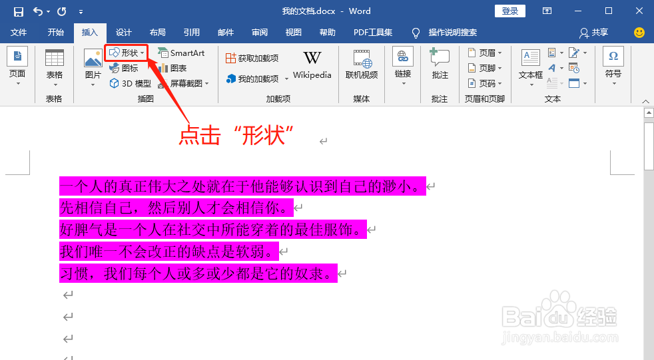The height and width of the screenshot is (360, 654).
Task: Insert a table with 表格 button
Action: [54, 67]
